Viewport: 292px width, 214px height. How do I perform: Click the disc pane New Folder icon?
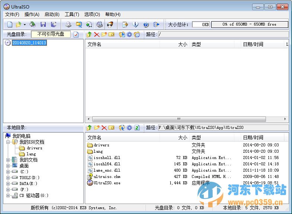[x=104, y=35]
